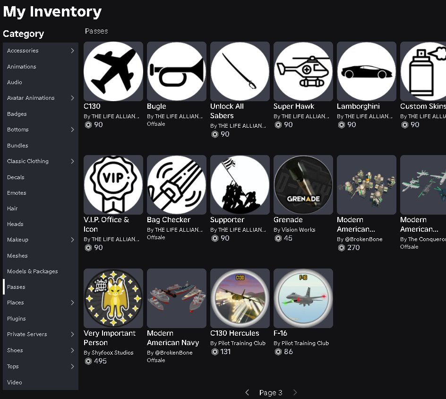This screenshot has height=399, width=446.
Task: Open the BrokenBone Modern American soldiers thumbnail
Action: point(366,185)
